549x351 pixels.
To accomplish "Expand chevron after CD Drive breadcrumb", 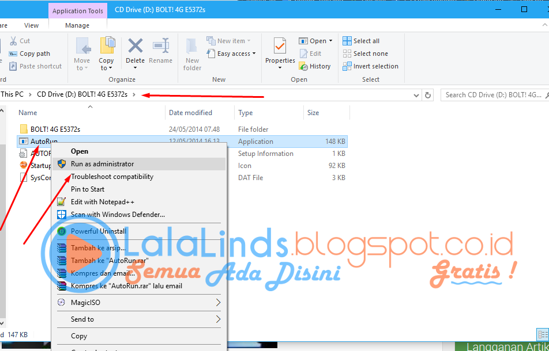I will pos(134,94).
